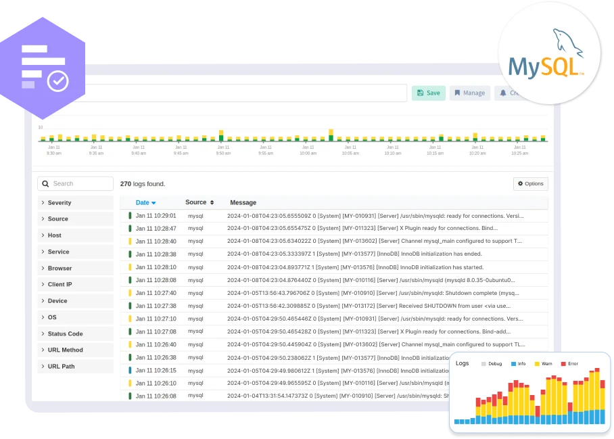The image size is (614, 439).
Task: Click the bell alert icon
Action: [x=503, y=93]
